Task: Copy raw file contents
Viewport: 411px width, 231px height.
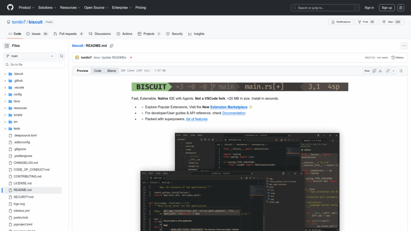Action: click(374, 71)
